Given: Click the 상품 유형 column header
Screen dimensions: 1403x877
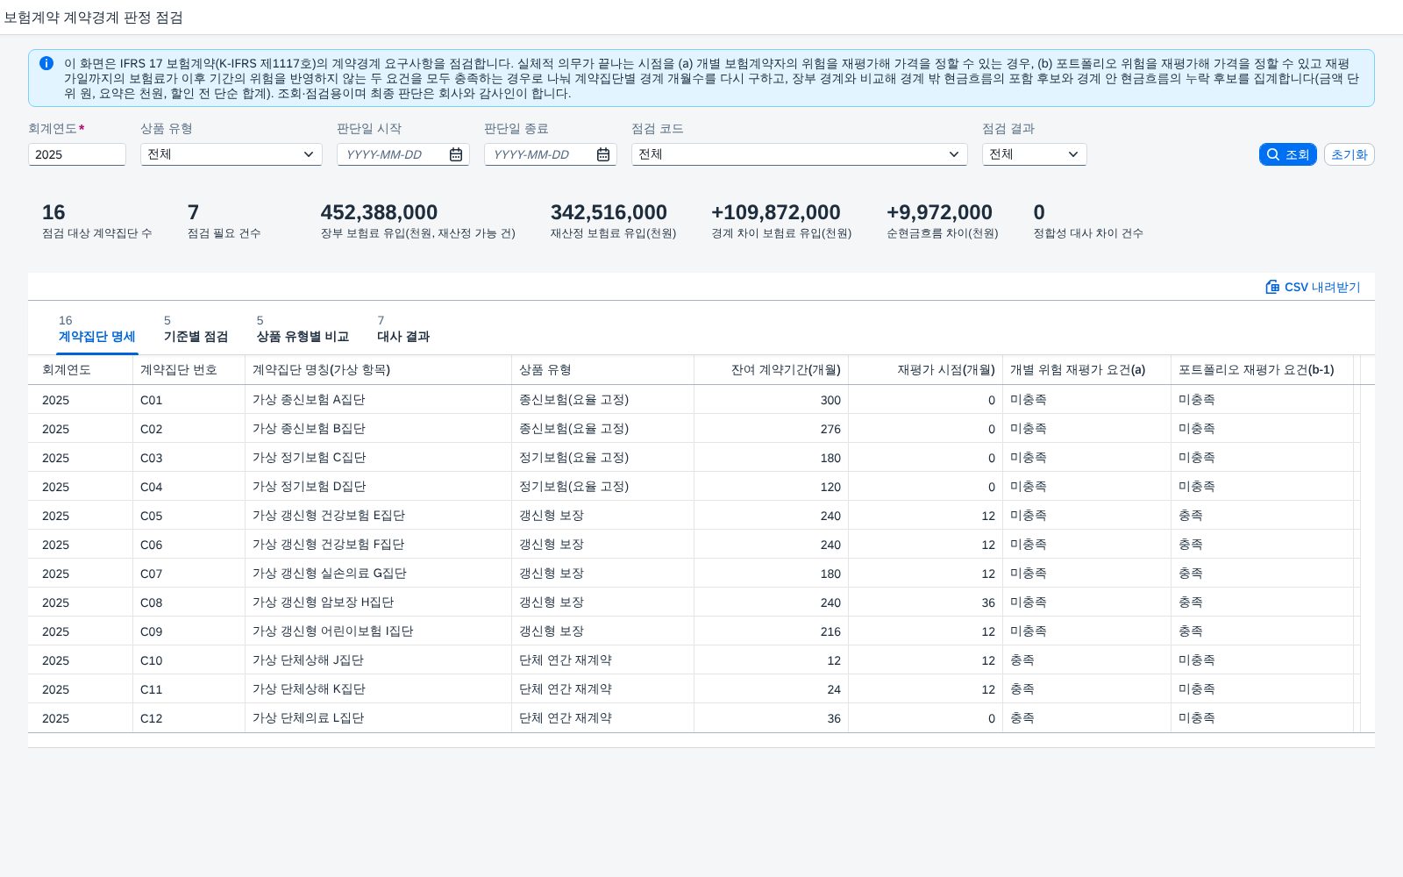Looking at the screenshot, I should (x=603, y=370).
